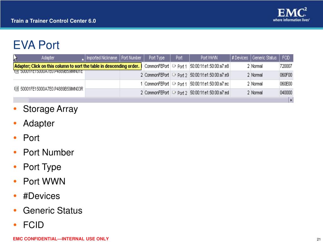
Task: Click the Port 2 label in the a7:e9 row
Action: click(x=182, y=75)
